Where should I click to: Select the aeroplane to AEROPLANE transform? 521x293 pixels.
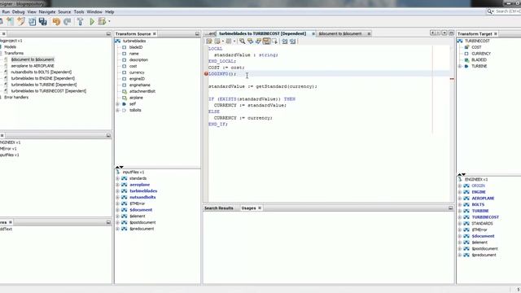(x=33, y=66)
